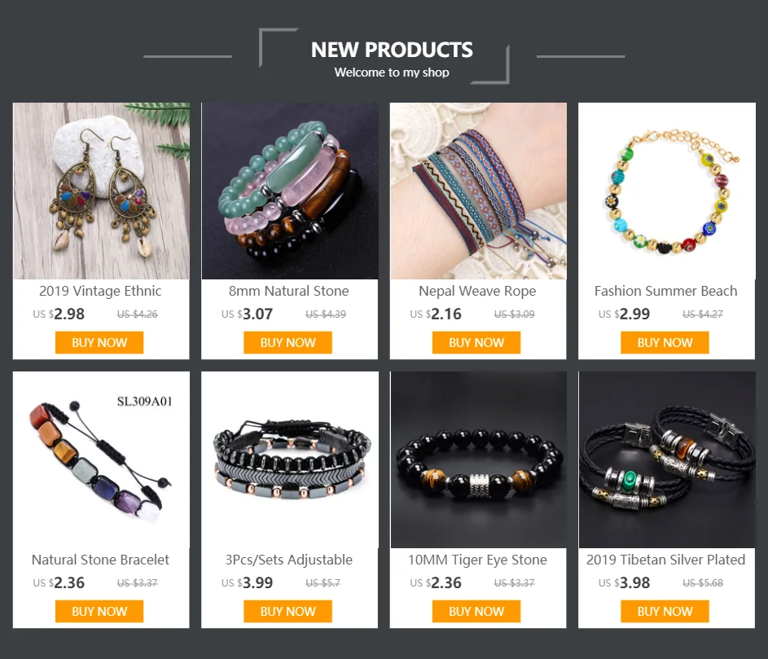This screenshot has width=768, height=659.
Task: Open the 3Pcs/Sets Adjustable bracelet image
Action: pyautogui.click(x=290, y=459)
